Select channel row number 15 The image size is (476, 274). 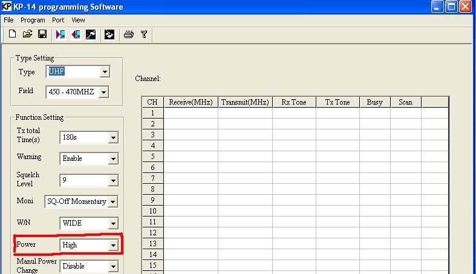click(x=152, y=266)
